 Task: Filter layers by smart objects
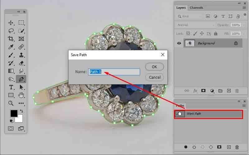coord(238,16)
